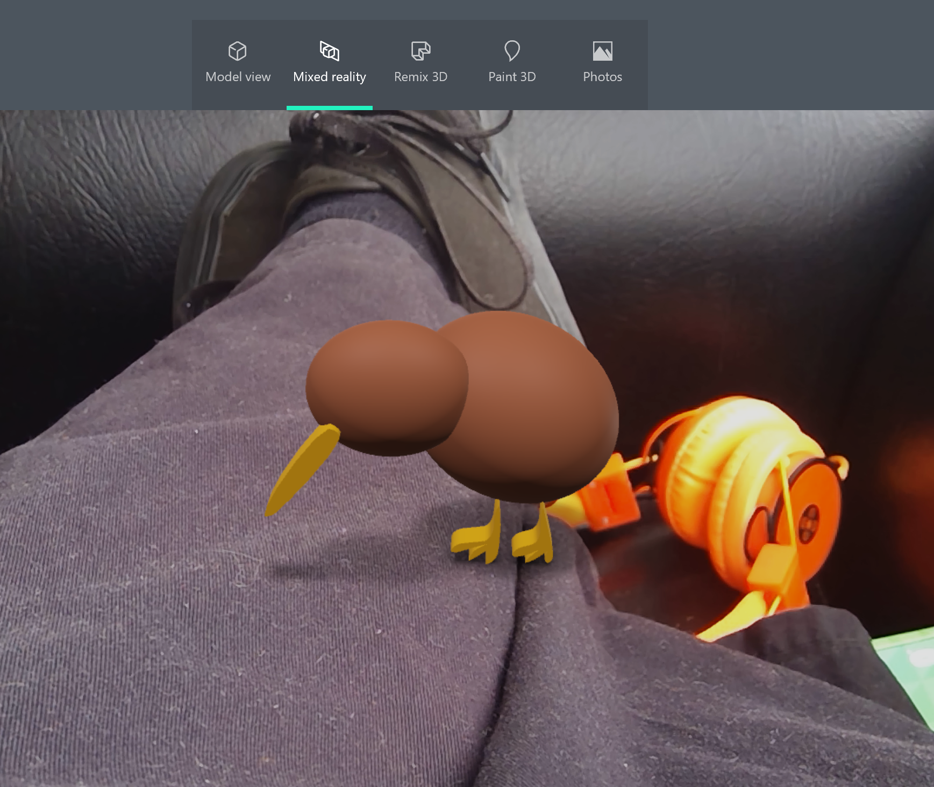Click the teal underline below Mixed reality

(x=329, y=108)
